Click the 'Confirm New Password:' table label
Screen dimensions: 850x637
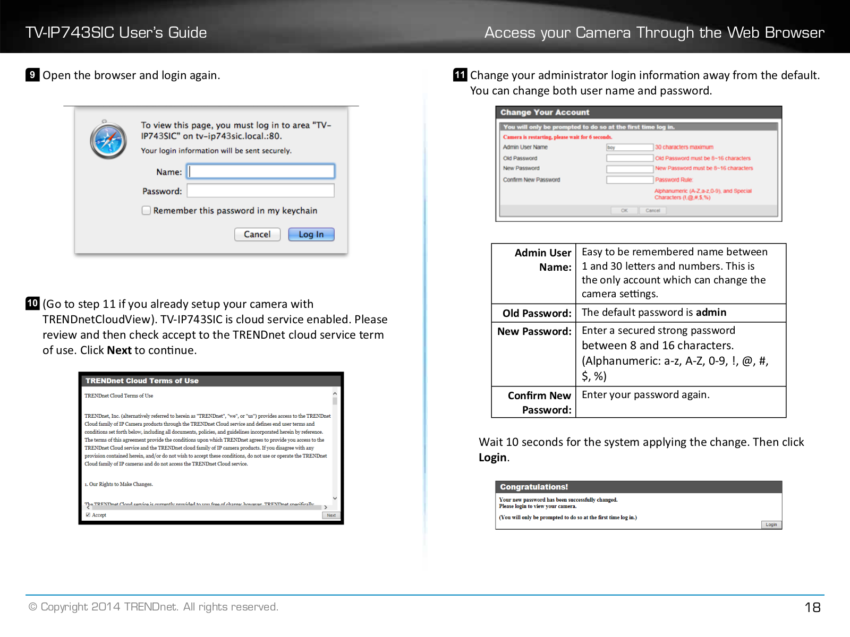point(539,402)
